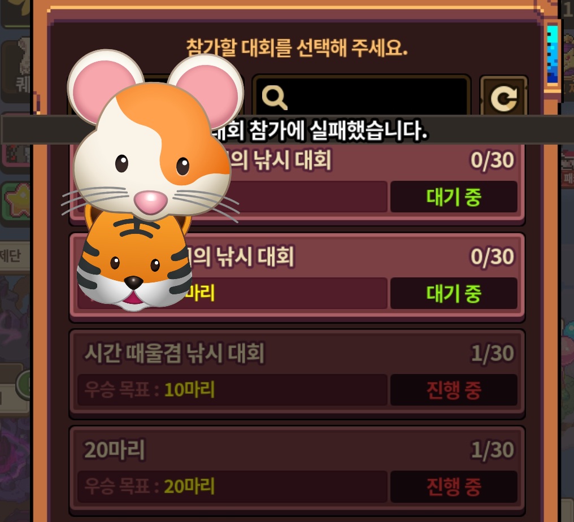The width and height of the screenshot is (574, 522).
Task: Click the 우승 목표 : 20마리 goal bar
Action: 232,486
